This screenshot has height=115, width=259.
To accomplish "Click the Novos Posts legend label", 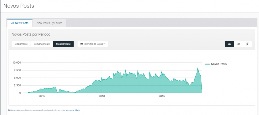I will pyautogui.click(x=219, y=64).
